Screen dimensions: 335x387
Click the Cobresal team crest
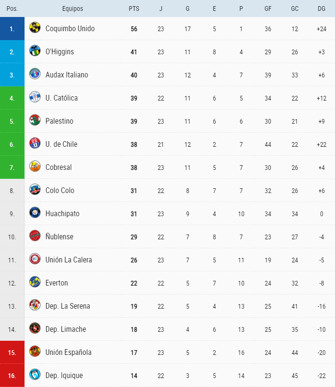(x=35, y=167)
